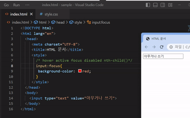Click line number 8 in the gutter

[12, 66]
